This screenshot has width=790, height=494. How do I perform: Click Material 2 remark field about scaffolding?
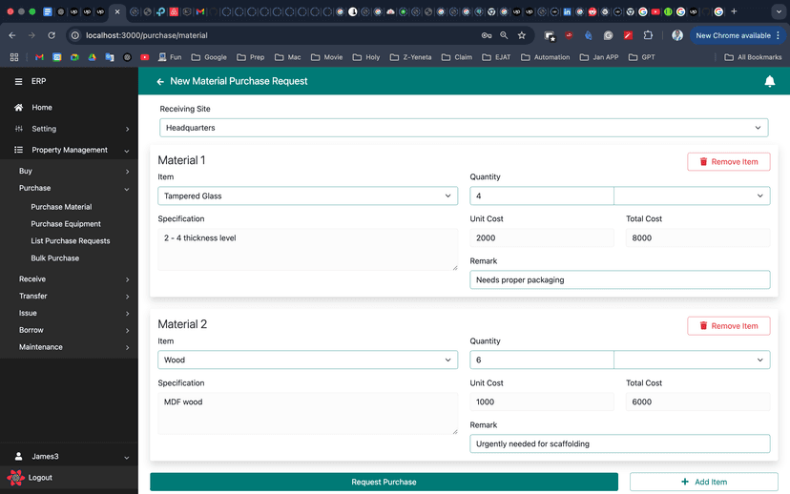620,443
